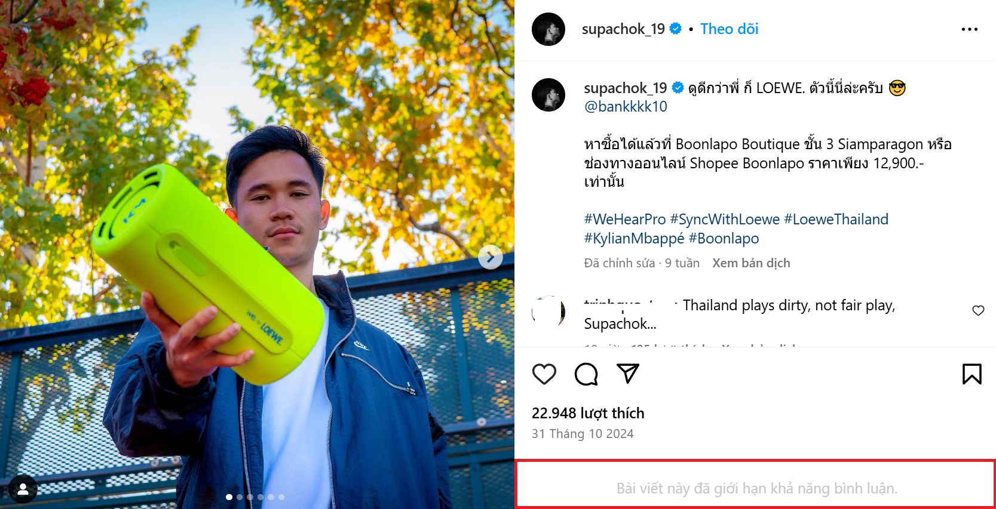Open the @bankkkk10 mention link
This screenshot has height=509, width=996.
point(626,107)
